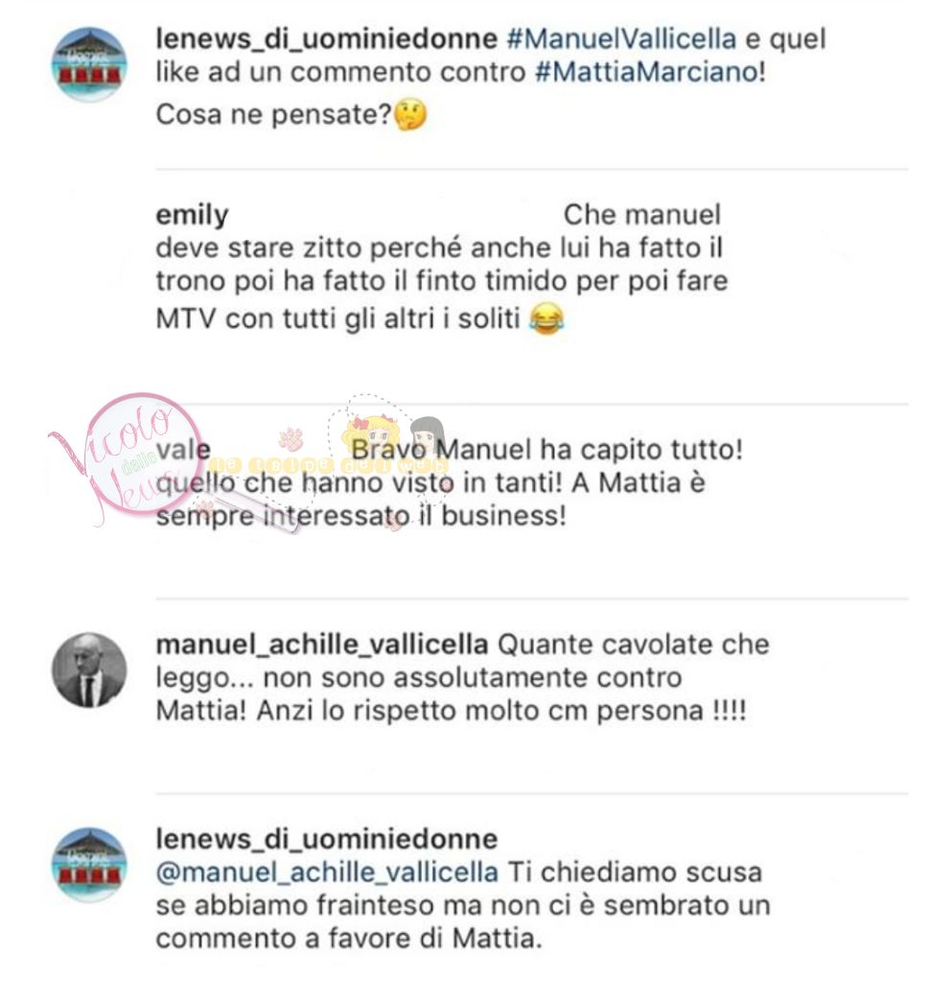Image resolution: width=929 pixels, height=1006 pixels.
Task: Open emily's commenter username
Action: 192,215
